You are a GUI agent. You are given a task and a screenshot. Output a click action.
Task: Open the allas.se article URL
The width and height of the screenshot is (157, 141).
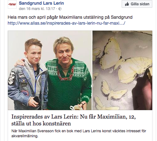pyautogui.click(x=66, y=23)
